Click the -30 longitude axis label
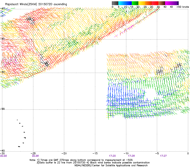The height and width of the screenshot is (167, 190). click(2, 153)
